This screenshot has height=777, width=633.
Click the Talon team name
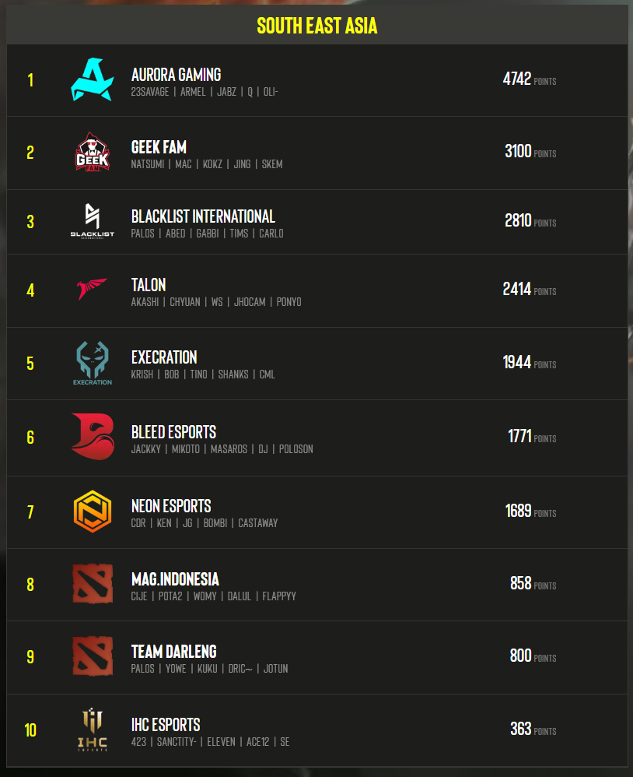[x=149, y=285]
